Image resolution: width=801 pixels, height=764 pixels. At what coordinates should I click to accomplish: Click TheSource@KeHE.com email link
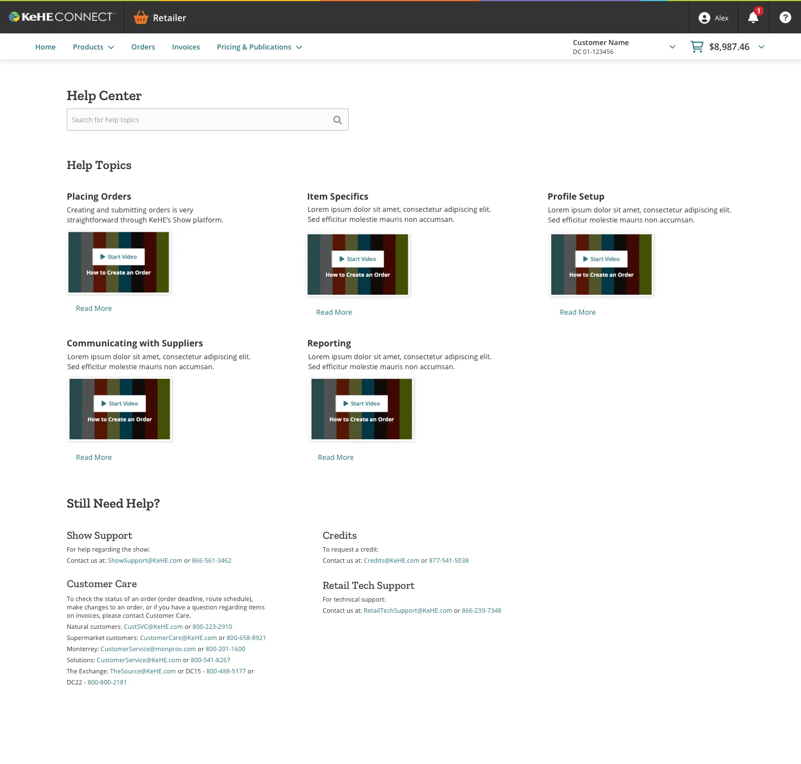[143, 671]
